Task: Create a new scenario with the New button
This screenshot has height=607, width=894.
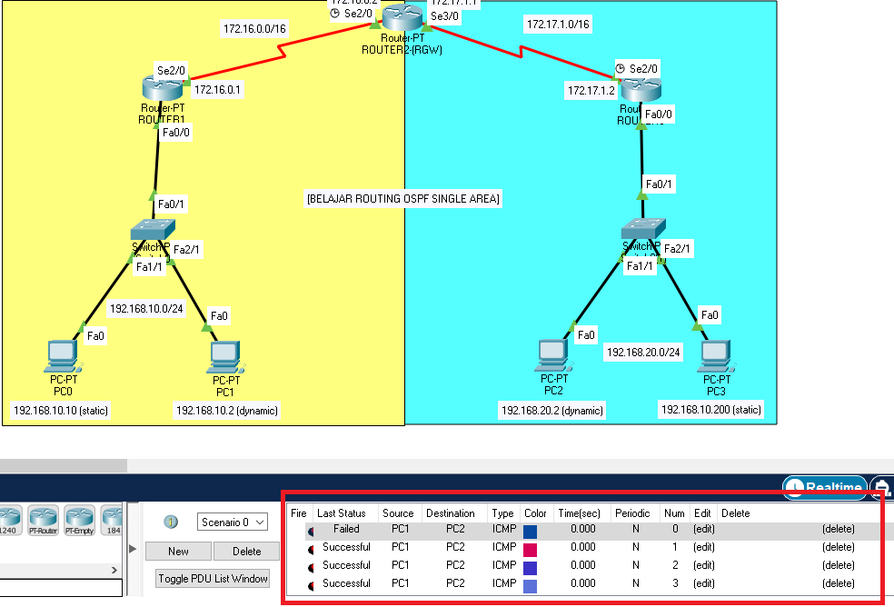Action: (178, 551)
